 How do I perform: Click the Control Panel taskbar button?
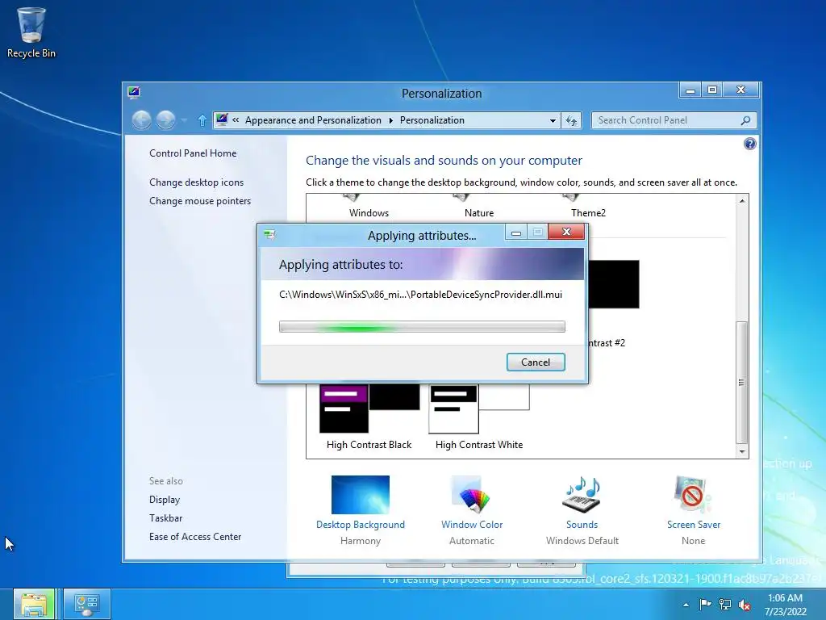point(87,604)
